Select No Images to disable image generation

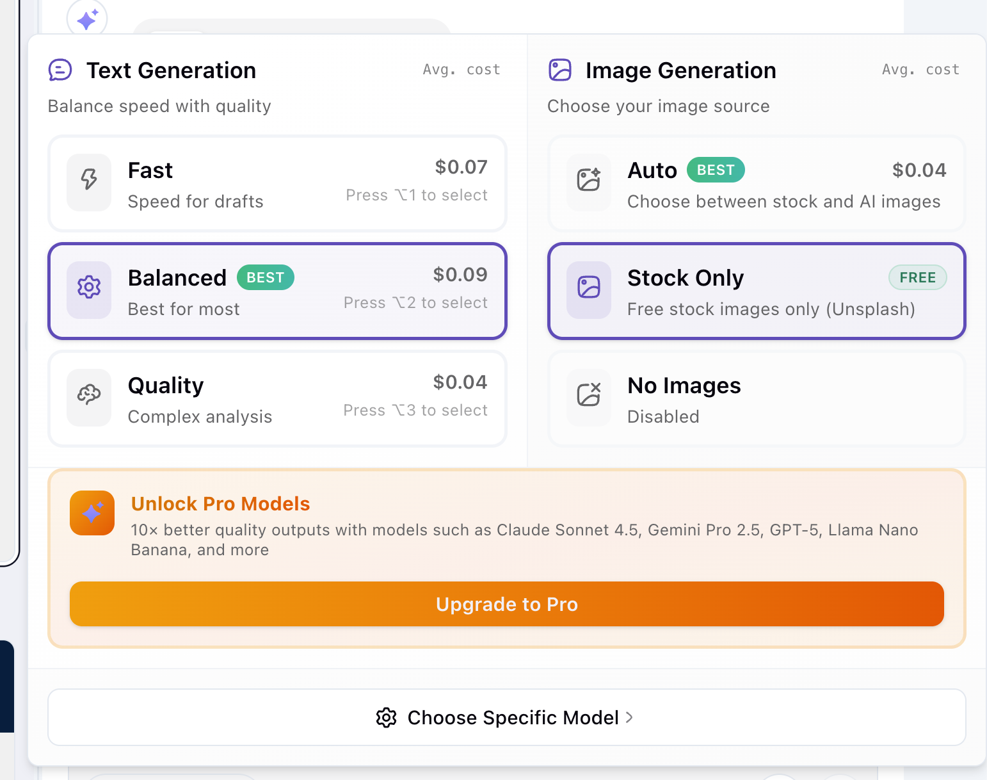tap(756, 398)
